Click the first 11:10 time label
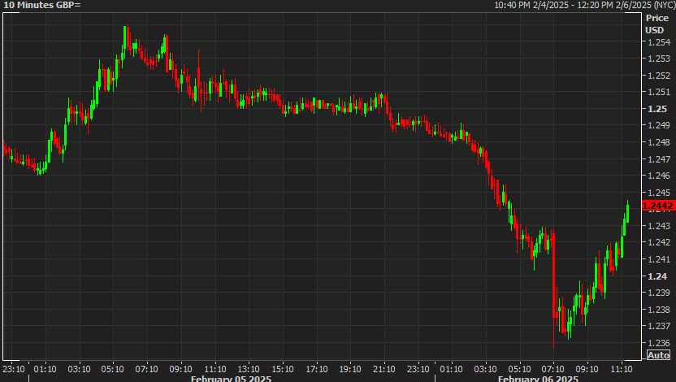 [x=215, y=369]
